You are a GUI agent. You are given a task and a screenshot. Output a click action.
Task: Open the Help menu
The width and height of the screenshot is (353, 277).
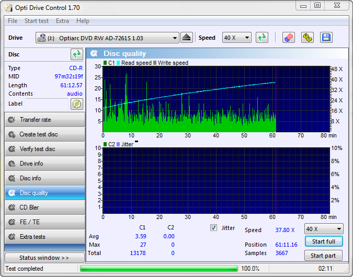point(83,21)
